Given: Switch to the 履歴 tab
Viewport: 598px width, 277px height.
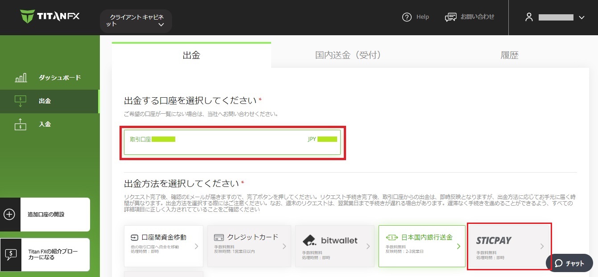Looking at the screenshot, I should [509, 55].
